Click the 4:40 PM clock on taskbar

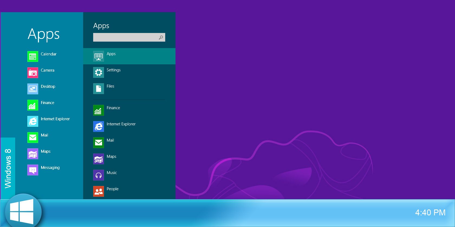click(x=430, y=212)
